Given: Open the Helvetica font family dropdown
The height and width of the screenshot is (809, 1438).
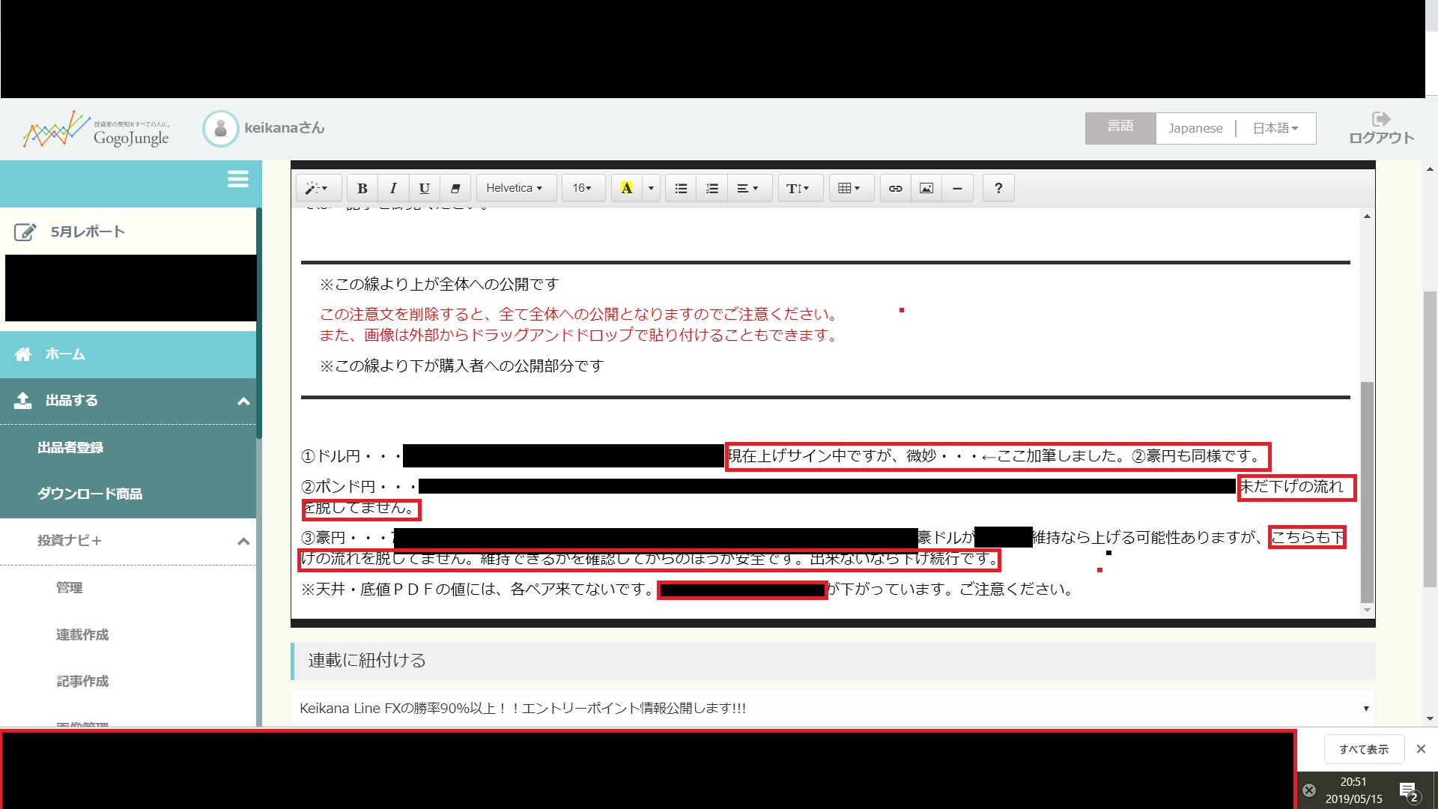Looking at the screenshot, I should tap(515, 188).
